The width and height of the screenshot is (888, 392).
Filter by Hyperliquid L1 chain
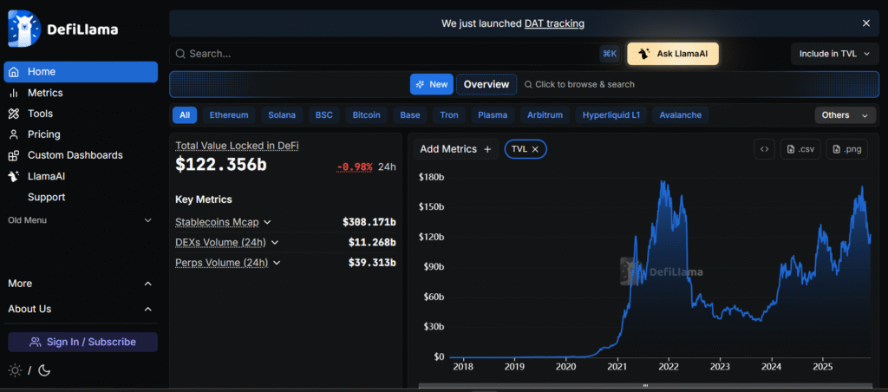pos(611,115)
